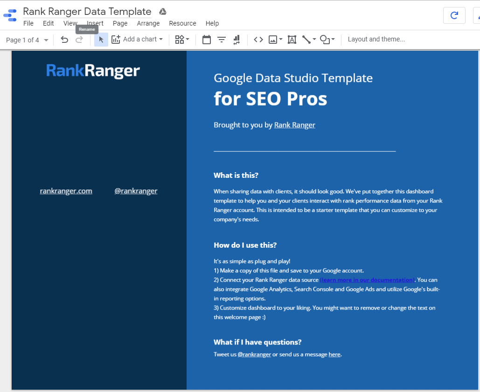
Task: Click the redo arrow in the toolbar
Action: click(79, 40)
